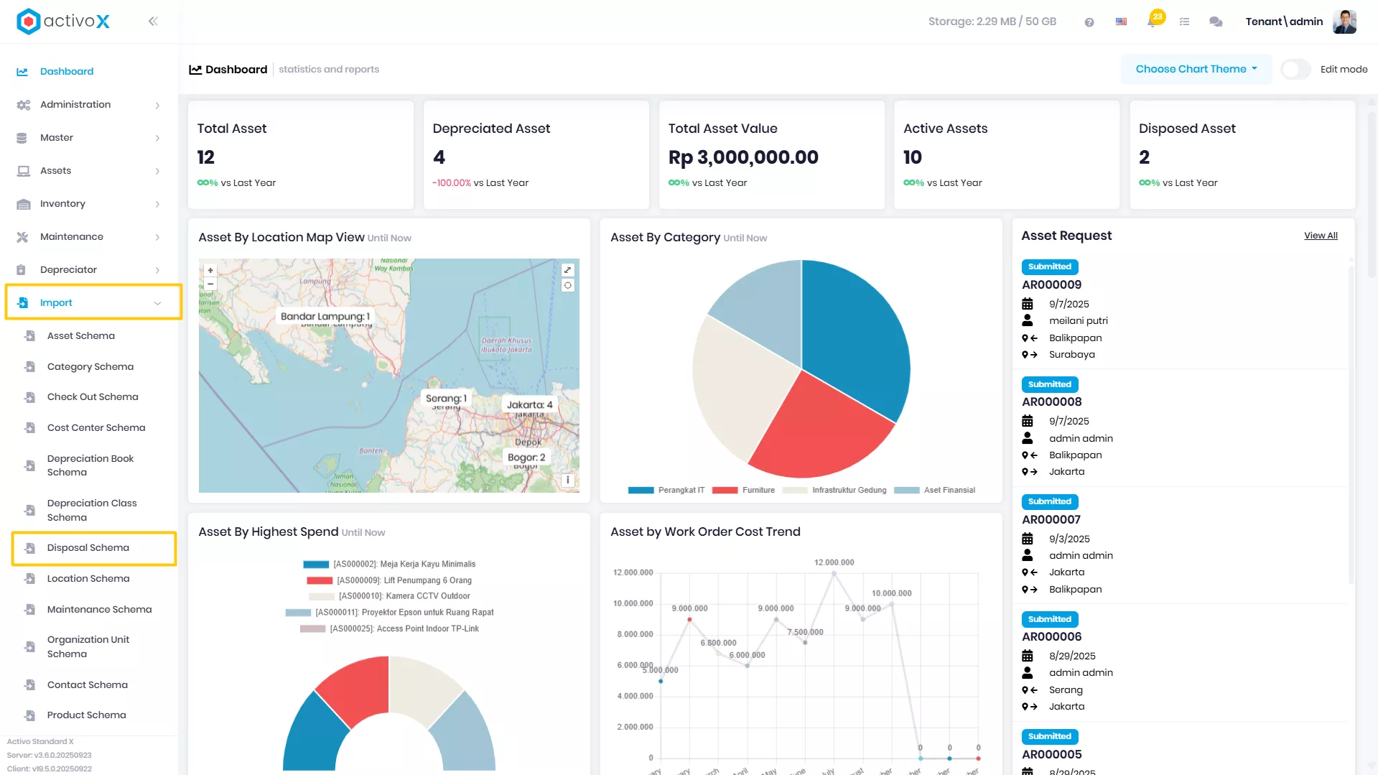Click the Administration gears icon
This screenshot has height=775, width=1378.
click(23, 105)
